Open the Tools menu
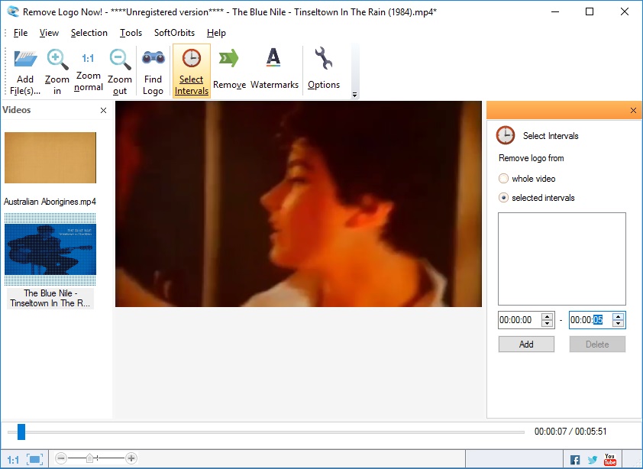 [131, 33]
